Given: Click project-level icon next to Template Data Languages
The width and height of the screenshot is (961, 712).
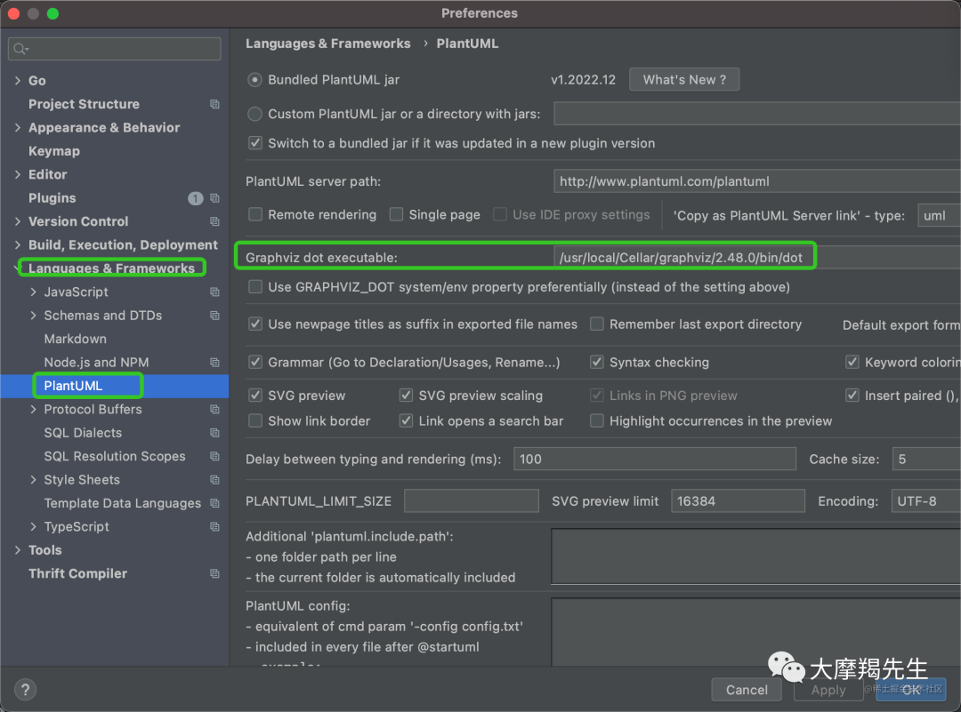Looking at the screenshot, I should 214,503.
